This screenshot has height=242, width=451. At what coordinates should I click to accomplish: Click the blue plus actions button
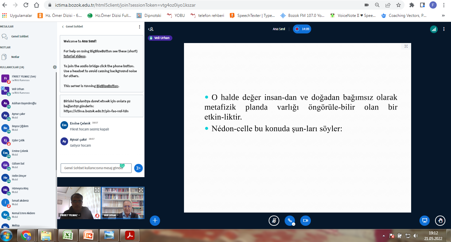tap(155, 220)
